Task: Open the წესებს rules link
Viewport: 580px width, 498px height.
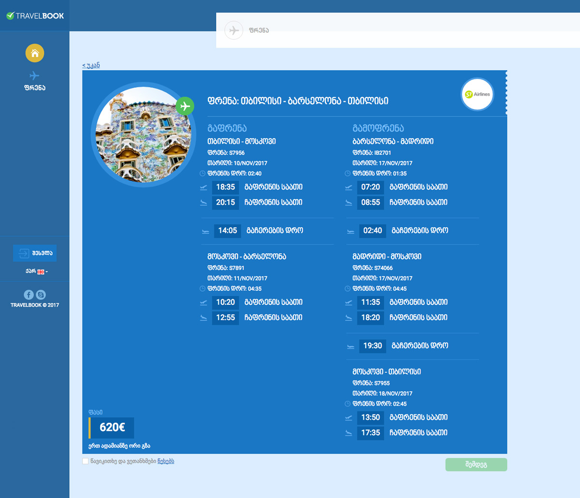Action: pos(166,461)
